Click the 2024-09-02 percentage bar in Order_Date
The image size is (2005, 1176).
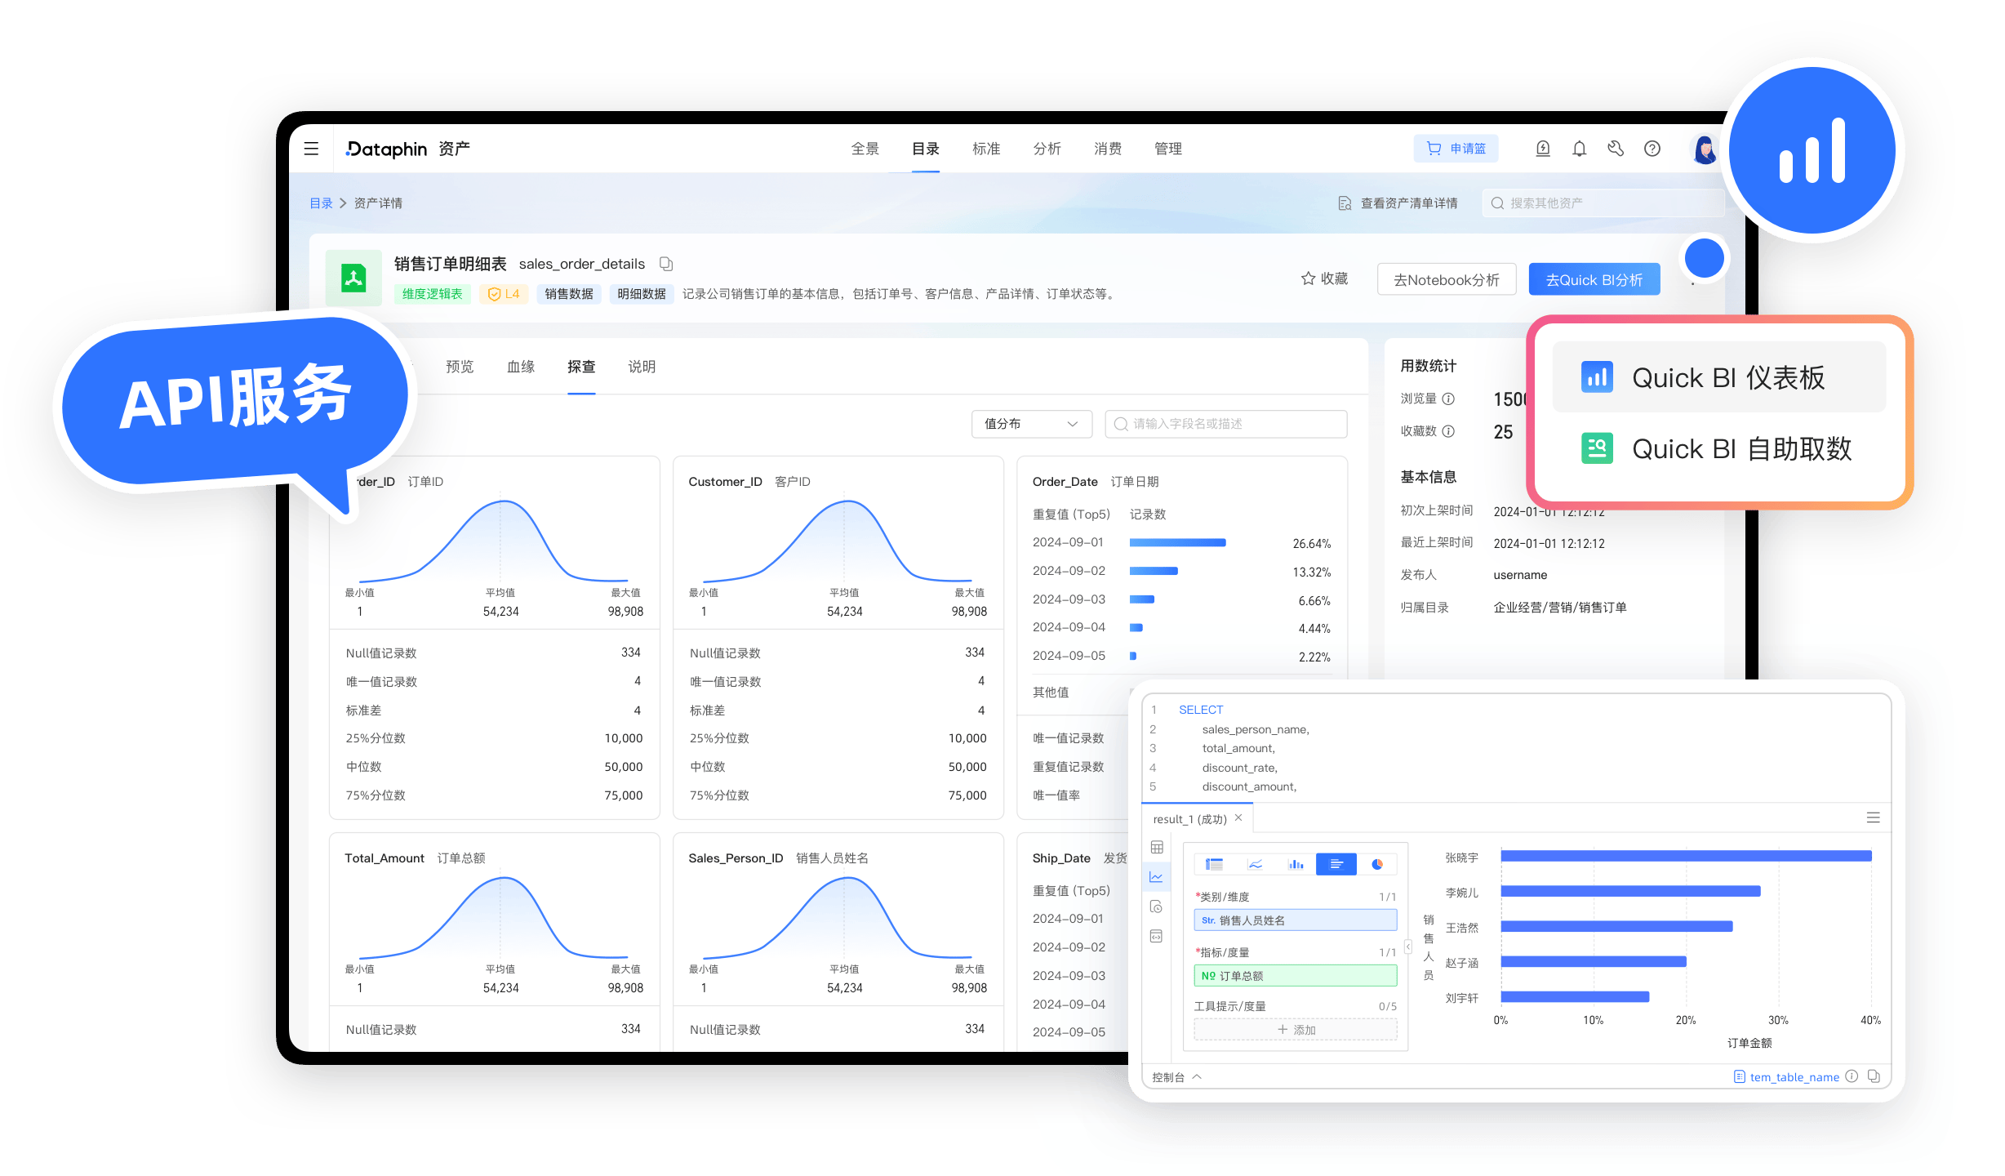1154,572
